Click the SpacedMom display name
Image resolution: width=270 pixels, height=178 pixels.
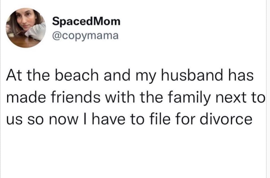tap(86, 21)
